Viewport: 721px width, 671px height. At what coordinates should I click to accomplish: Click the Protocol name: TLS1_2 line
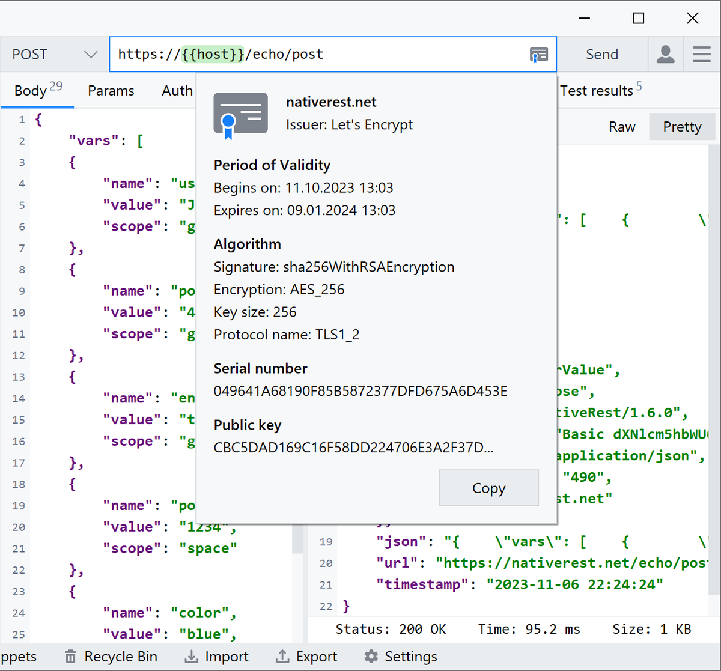coord(287,335)
